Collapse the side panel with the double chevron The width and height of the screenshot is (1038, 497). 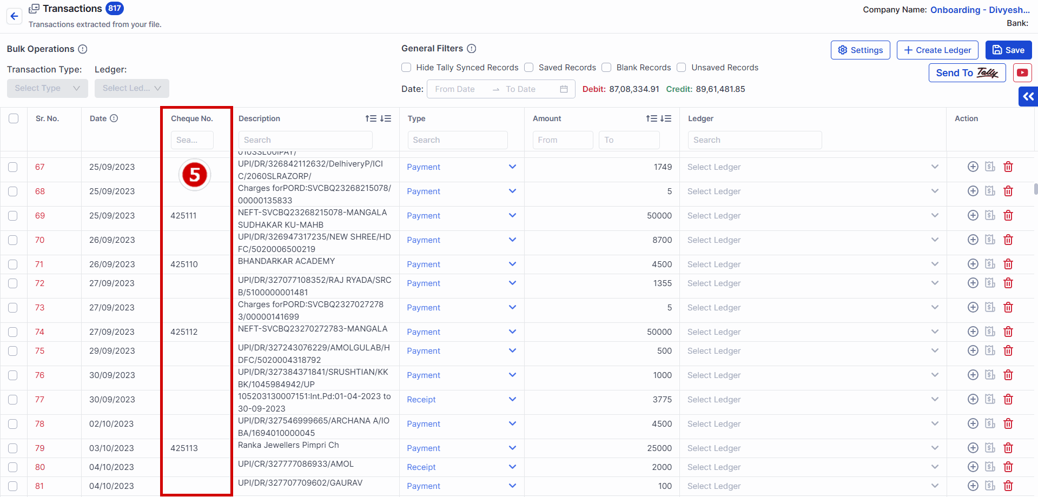pyautogui.click(x=1028, y=96)
